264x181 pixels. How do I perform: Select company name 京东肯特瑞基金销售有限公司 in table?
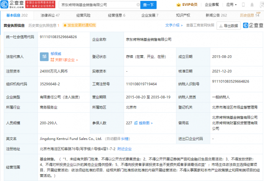pos(149,39)
